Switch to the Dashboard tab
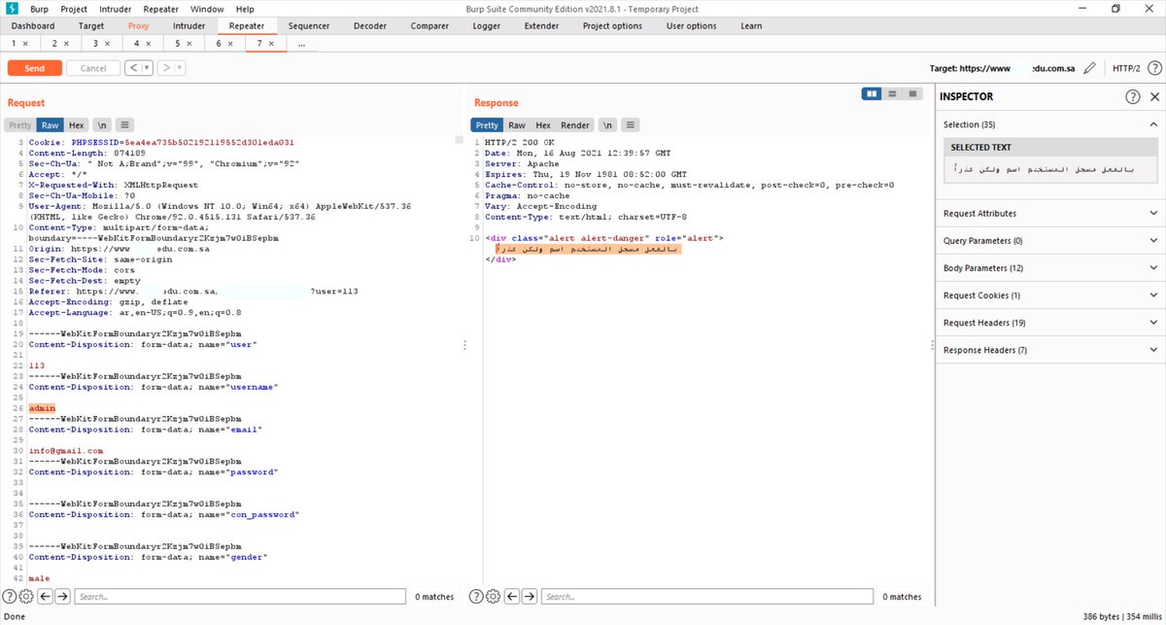This screenshot has width=1166, height=625. click(x=33, y=26)
